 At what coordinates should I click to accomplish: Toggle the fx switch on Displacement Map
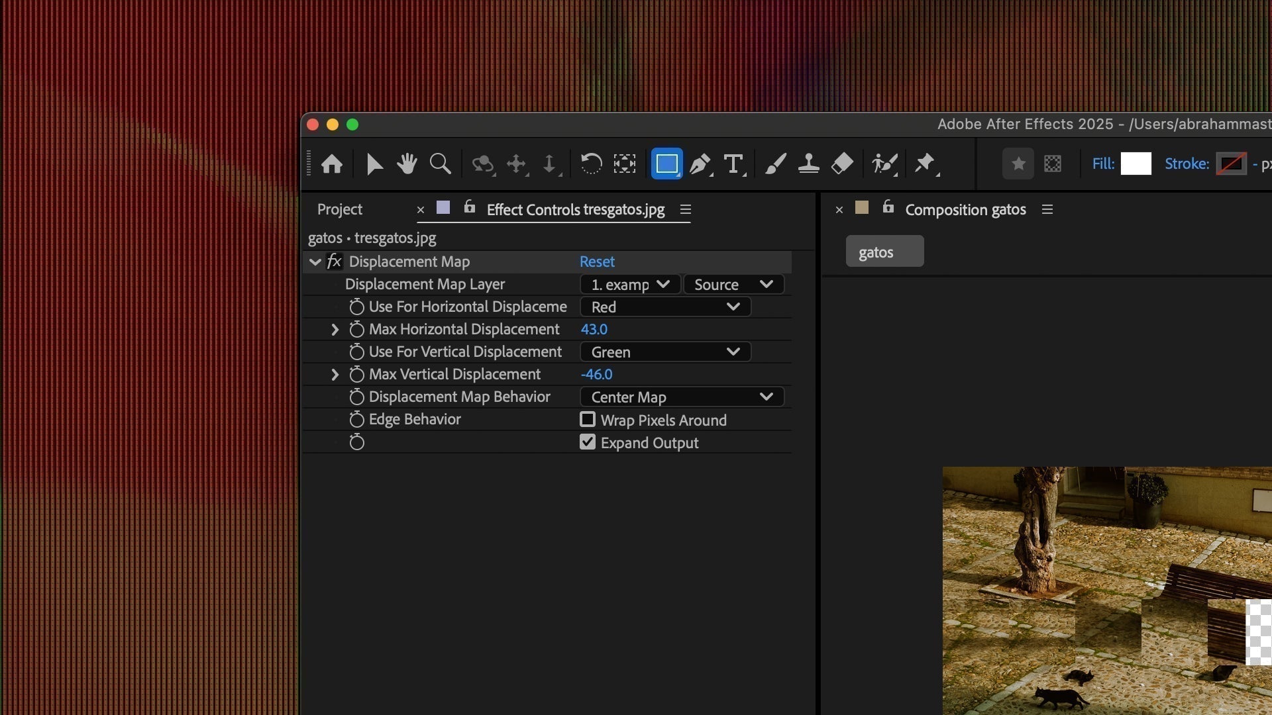coord(335,262)
